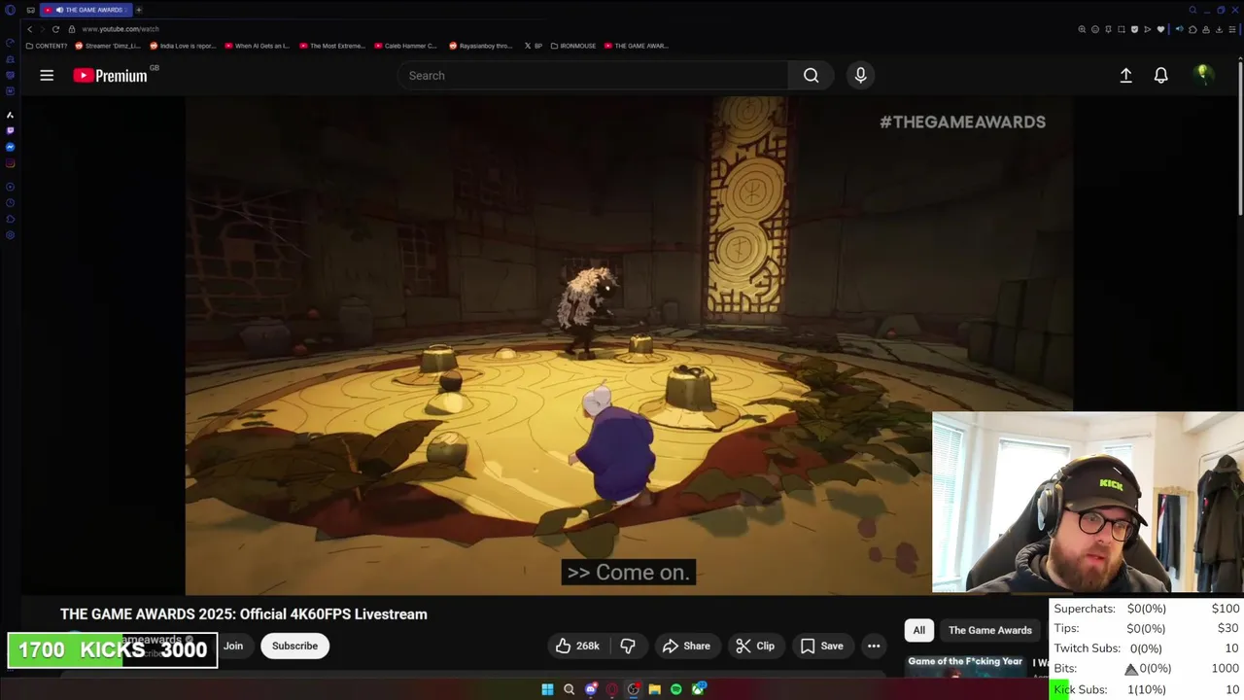Viewport: 1244px width, 700px height.
Task: Open the pinboard pin toolbar icon
Action: coord(1108,29)
